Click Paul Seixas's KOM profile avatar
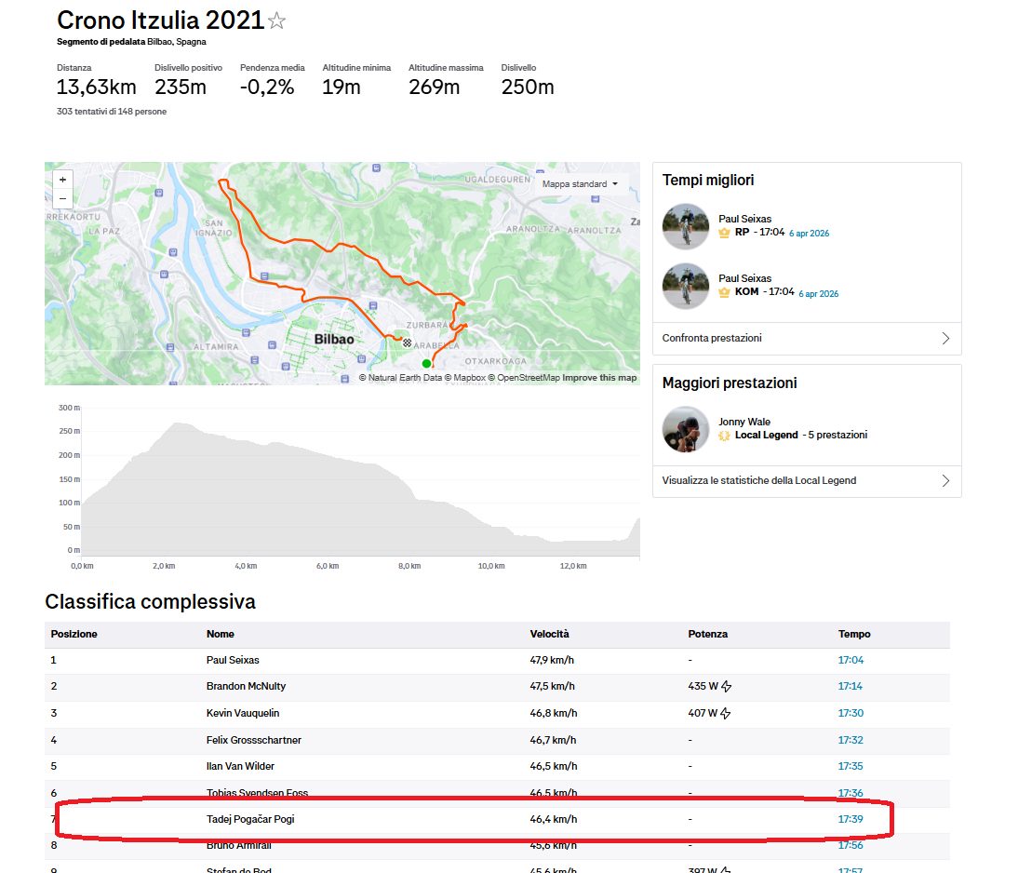The image size is (1018, 873). (686, 286)
